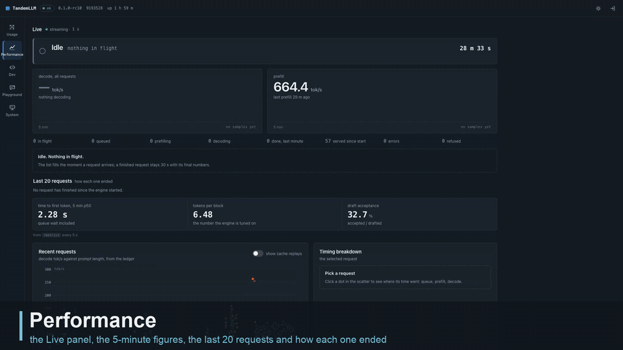Click the '2.28 s' time to first token value
Image resolution: width=623 pixels, height=350 pixels.
pos(53,215)
